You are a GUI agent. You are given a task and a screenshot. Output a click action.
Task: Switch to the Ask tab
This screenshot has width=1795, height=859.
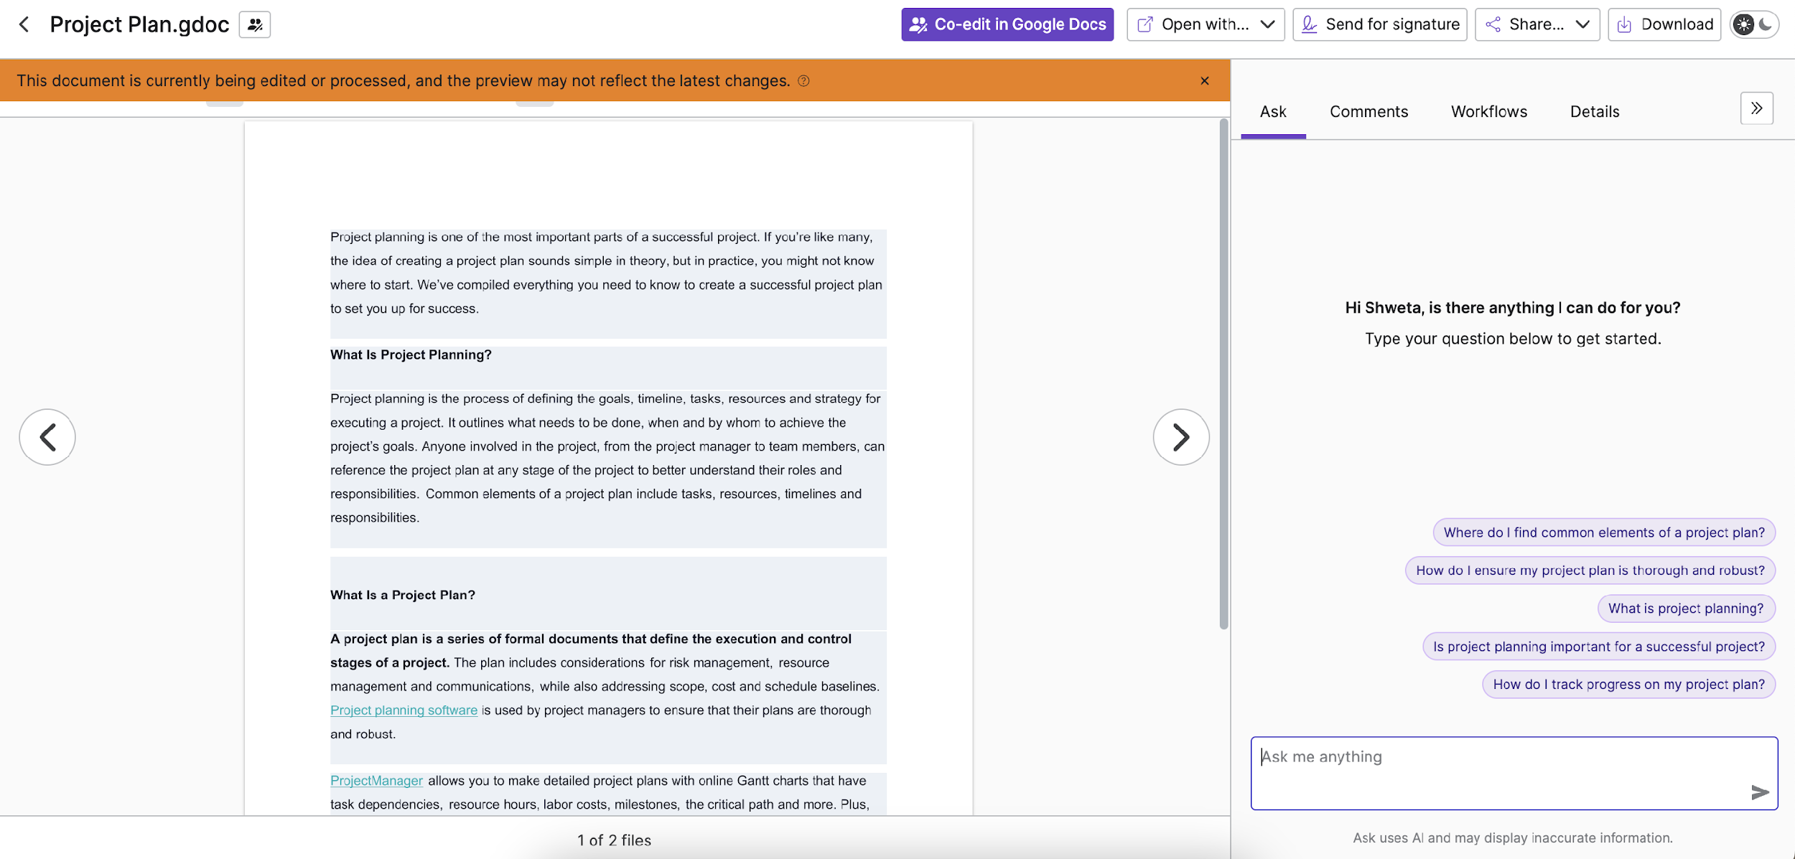point(1273,112)
